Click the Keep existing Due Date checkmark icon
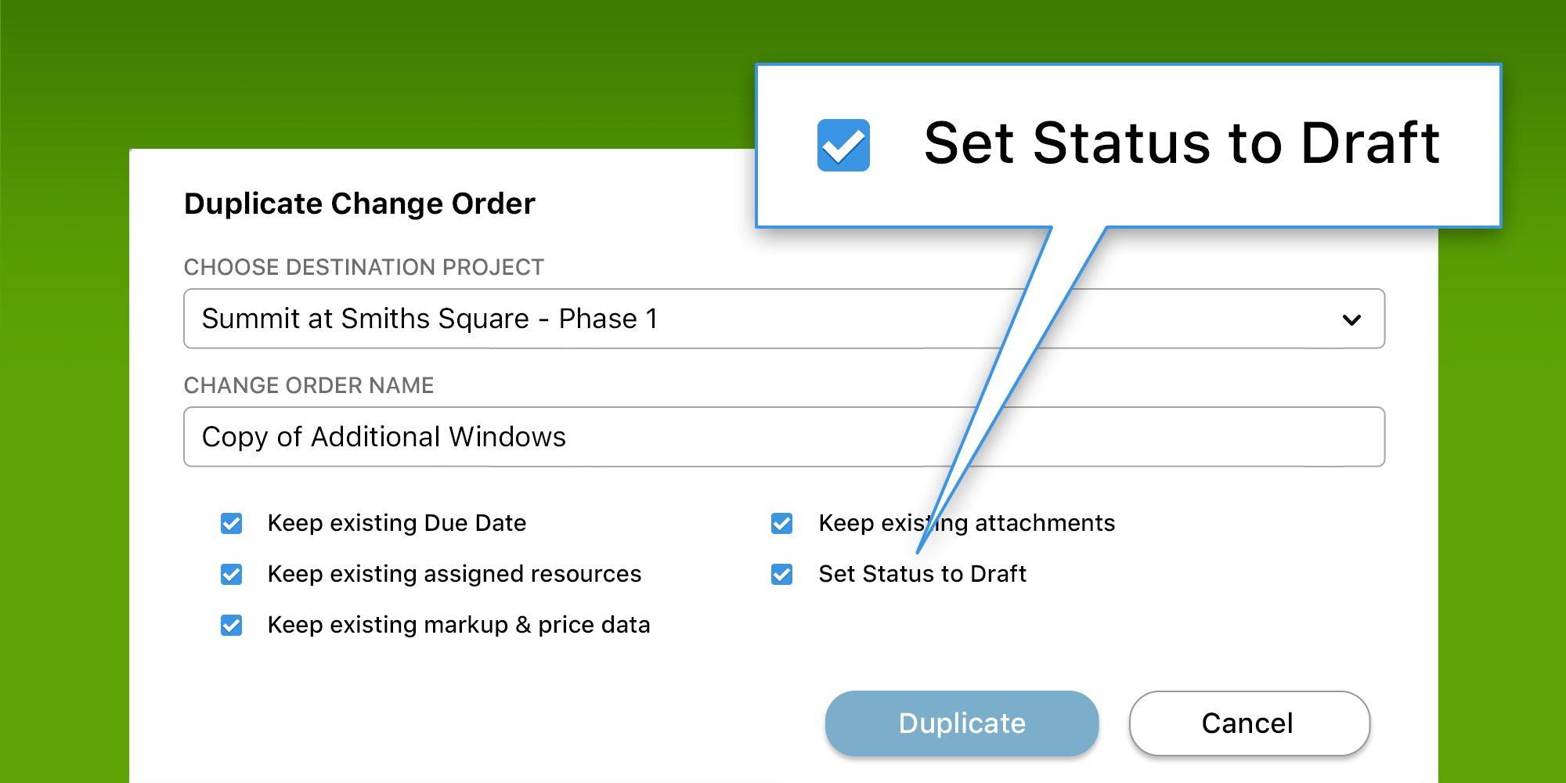The width and height of the screenshot is (1566, 783). pyautogui.click(x=231, y=523)
